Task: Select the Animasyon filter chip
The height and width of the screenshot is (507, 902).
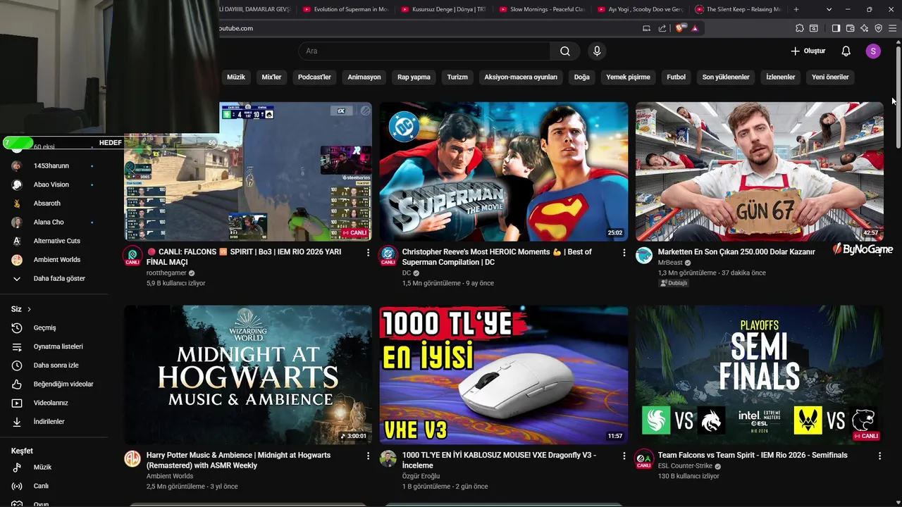Action: coord(364,77)
